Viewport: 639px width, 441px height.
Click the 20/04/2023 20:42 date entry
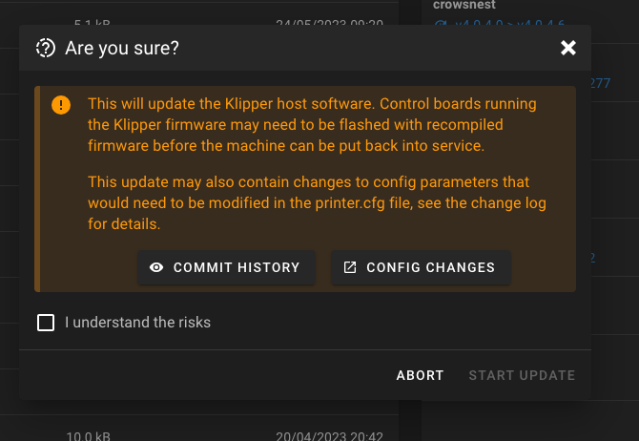point(329,436)
